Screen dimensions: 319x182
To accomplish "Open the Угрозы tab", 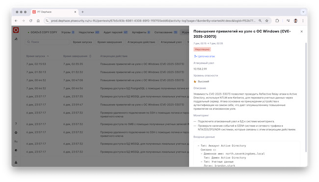I will 68,32.
